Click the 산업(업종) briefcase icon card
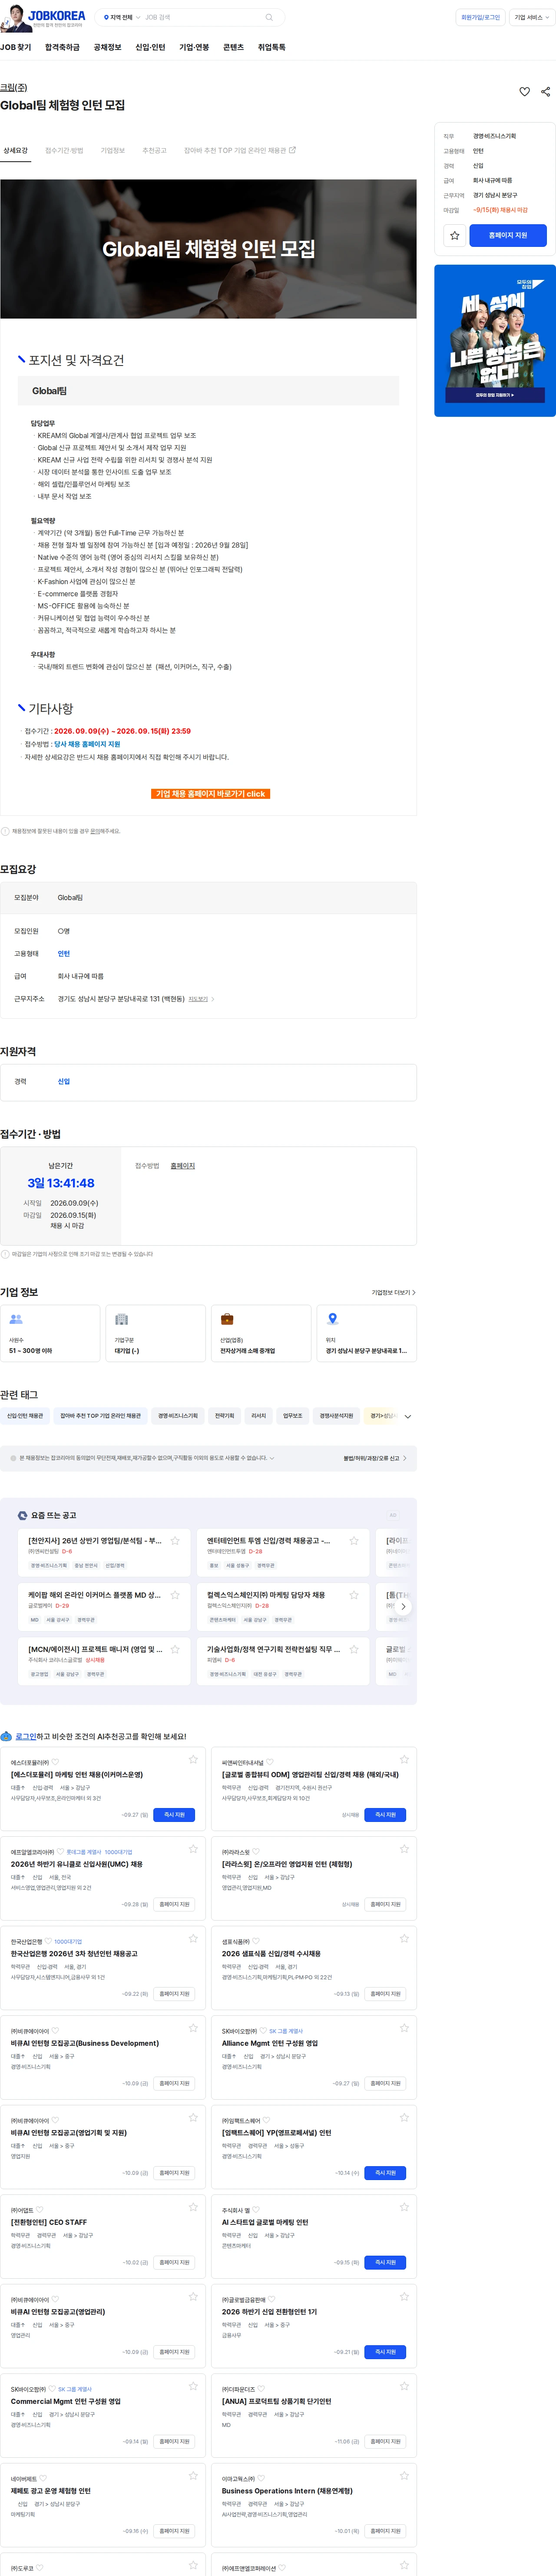 coord(261,1332)
